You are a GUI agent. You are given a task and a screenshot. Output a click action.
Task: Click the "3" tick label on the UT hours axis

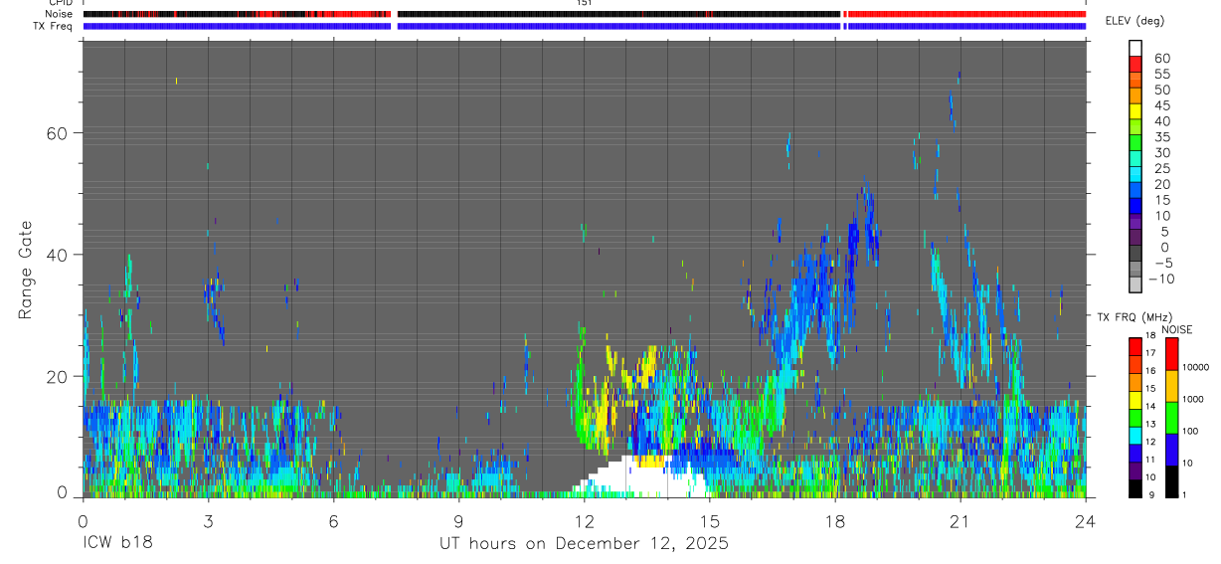click(208, 521)
